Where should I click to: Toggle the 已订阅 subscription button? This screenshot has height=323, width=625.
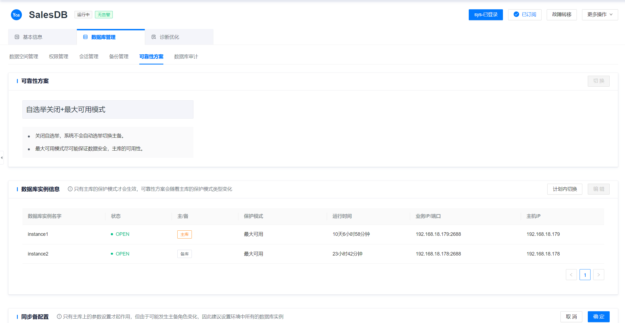tap(525, 14)
